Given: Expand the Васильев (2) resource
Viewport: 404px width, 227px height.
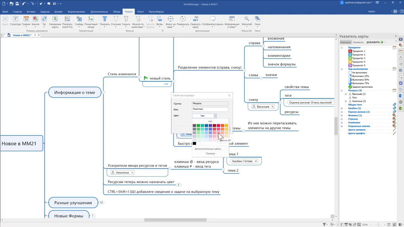Looking at the screenshot, I should click(346, 94).
